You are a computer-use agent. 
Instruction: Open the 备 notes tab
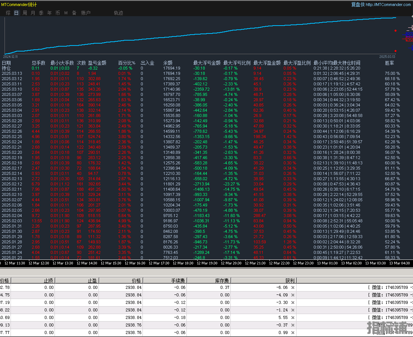[74, 13]
